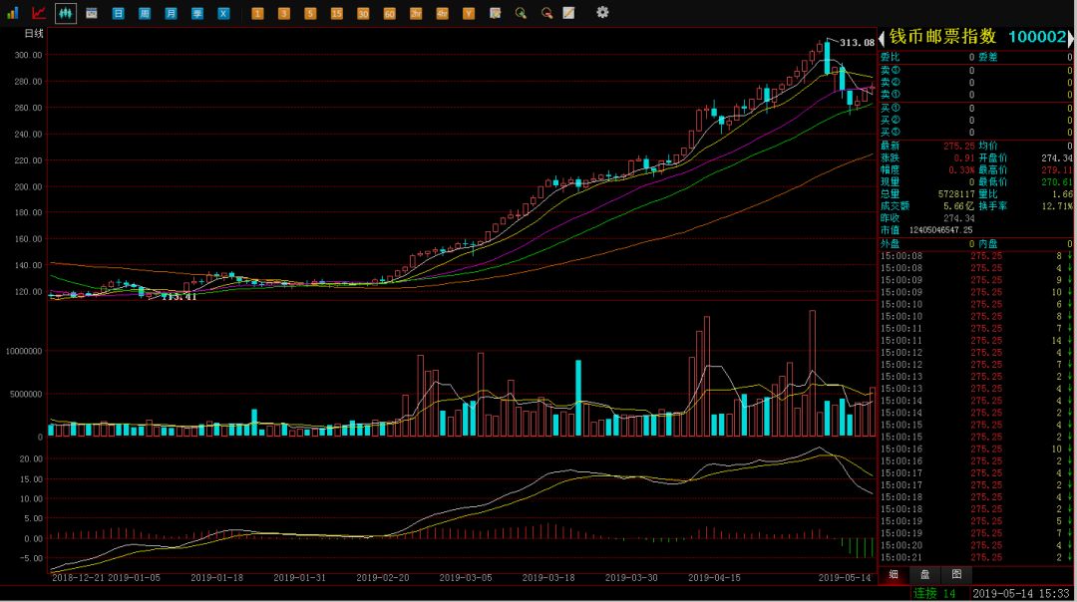Click the 成交额 value 5.66亿

click(x=959, y=206)
